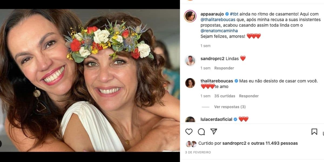Viewport: 324px width, 162px height.
Task: Expand Ver respostas (3) replies
Action: pos(230,107)
